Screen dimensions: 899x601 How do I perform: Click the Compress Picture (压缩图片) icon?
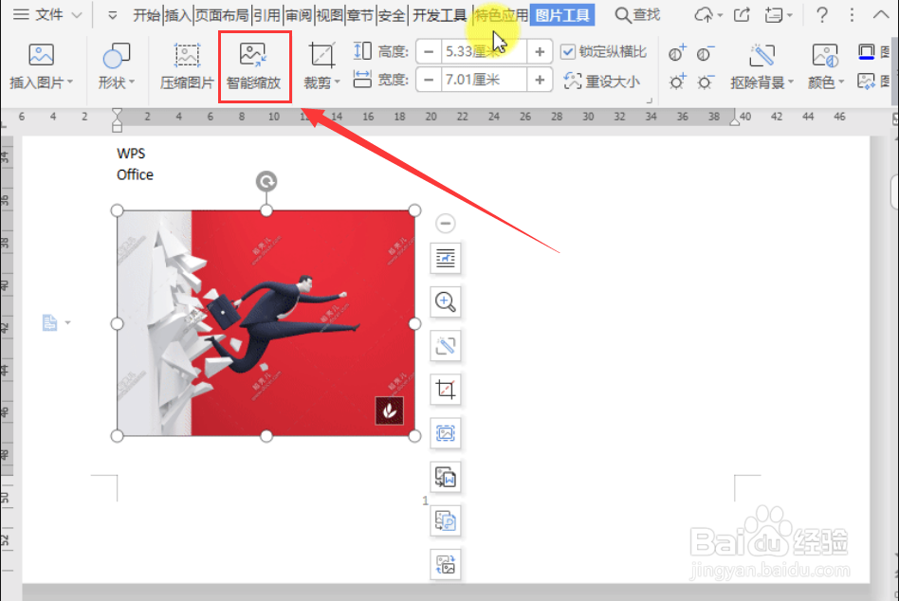click(x=187, y=55)
